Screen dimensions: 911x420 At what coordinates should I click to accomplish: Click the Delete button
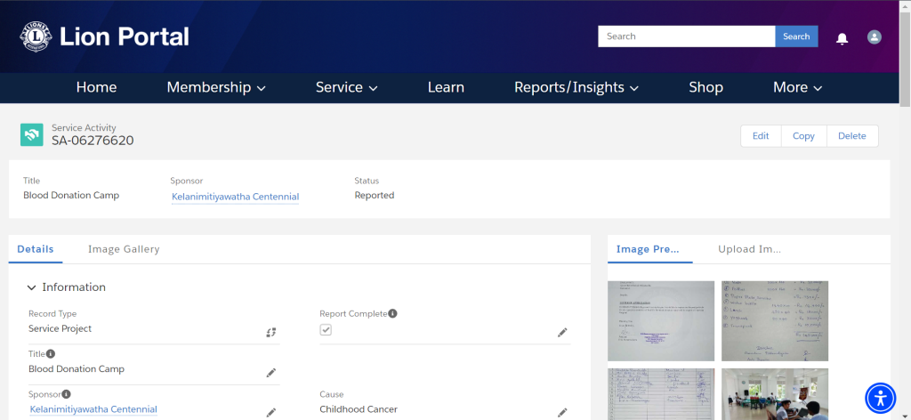pos(851,136)
